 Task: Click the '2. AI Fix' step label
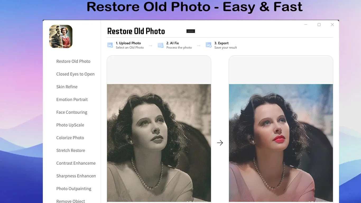[173, 43]
